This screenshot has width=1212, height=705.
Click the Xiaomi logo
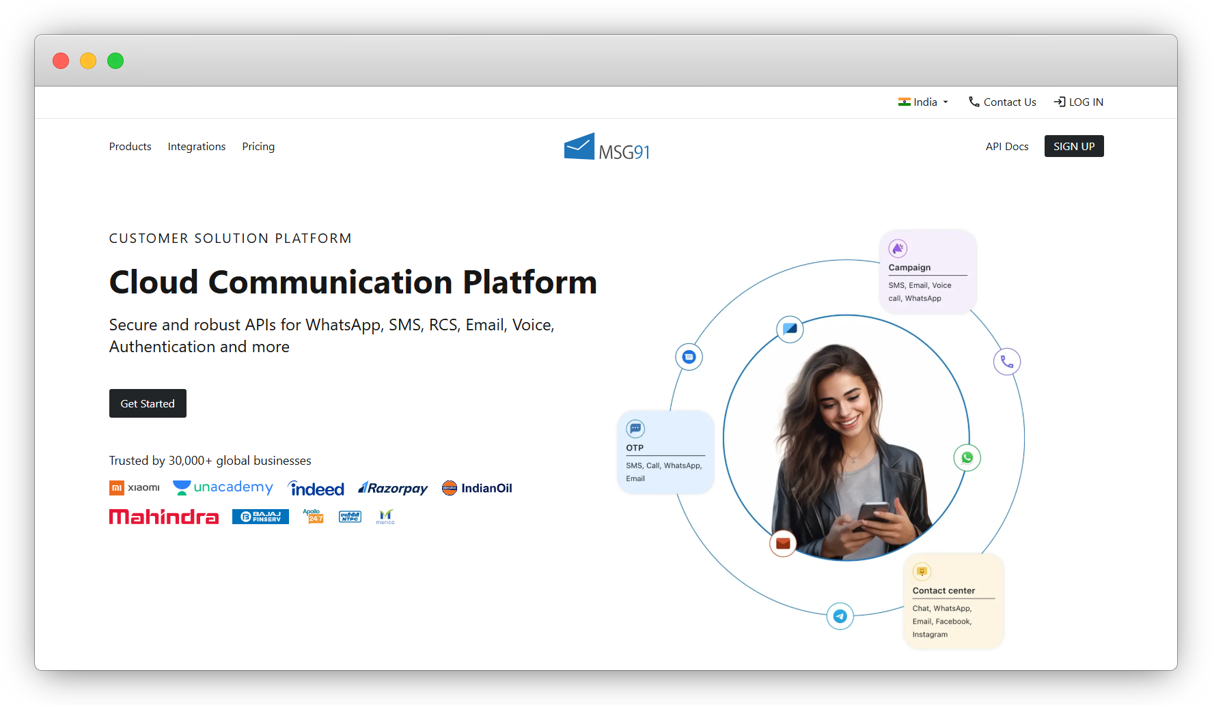click(135, 487)
